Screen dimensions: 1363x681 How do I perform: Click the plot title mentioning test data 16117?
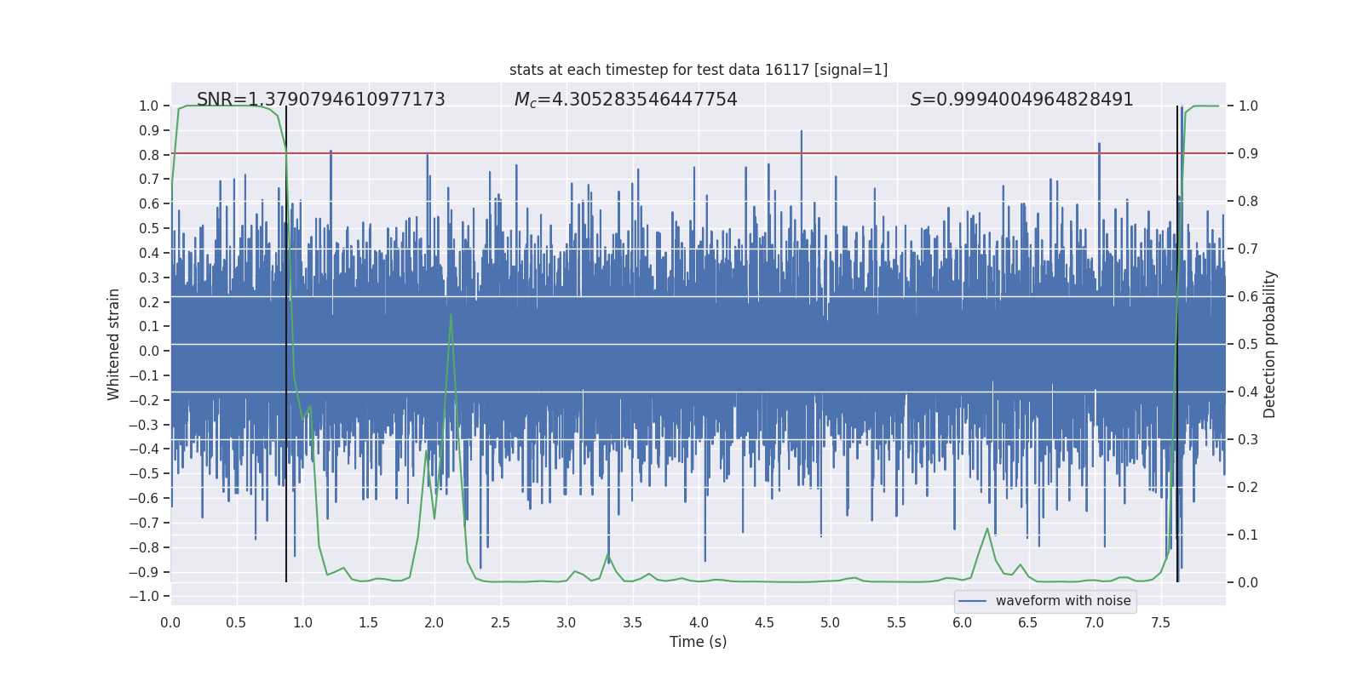[698, 70]
